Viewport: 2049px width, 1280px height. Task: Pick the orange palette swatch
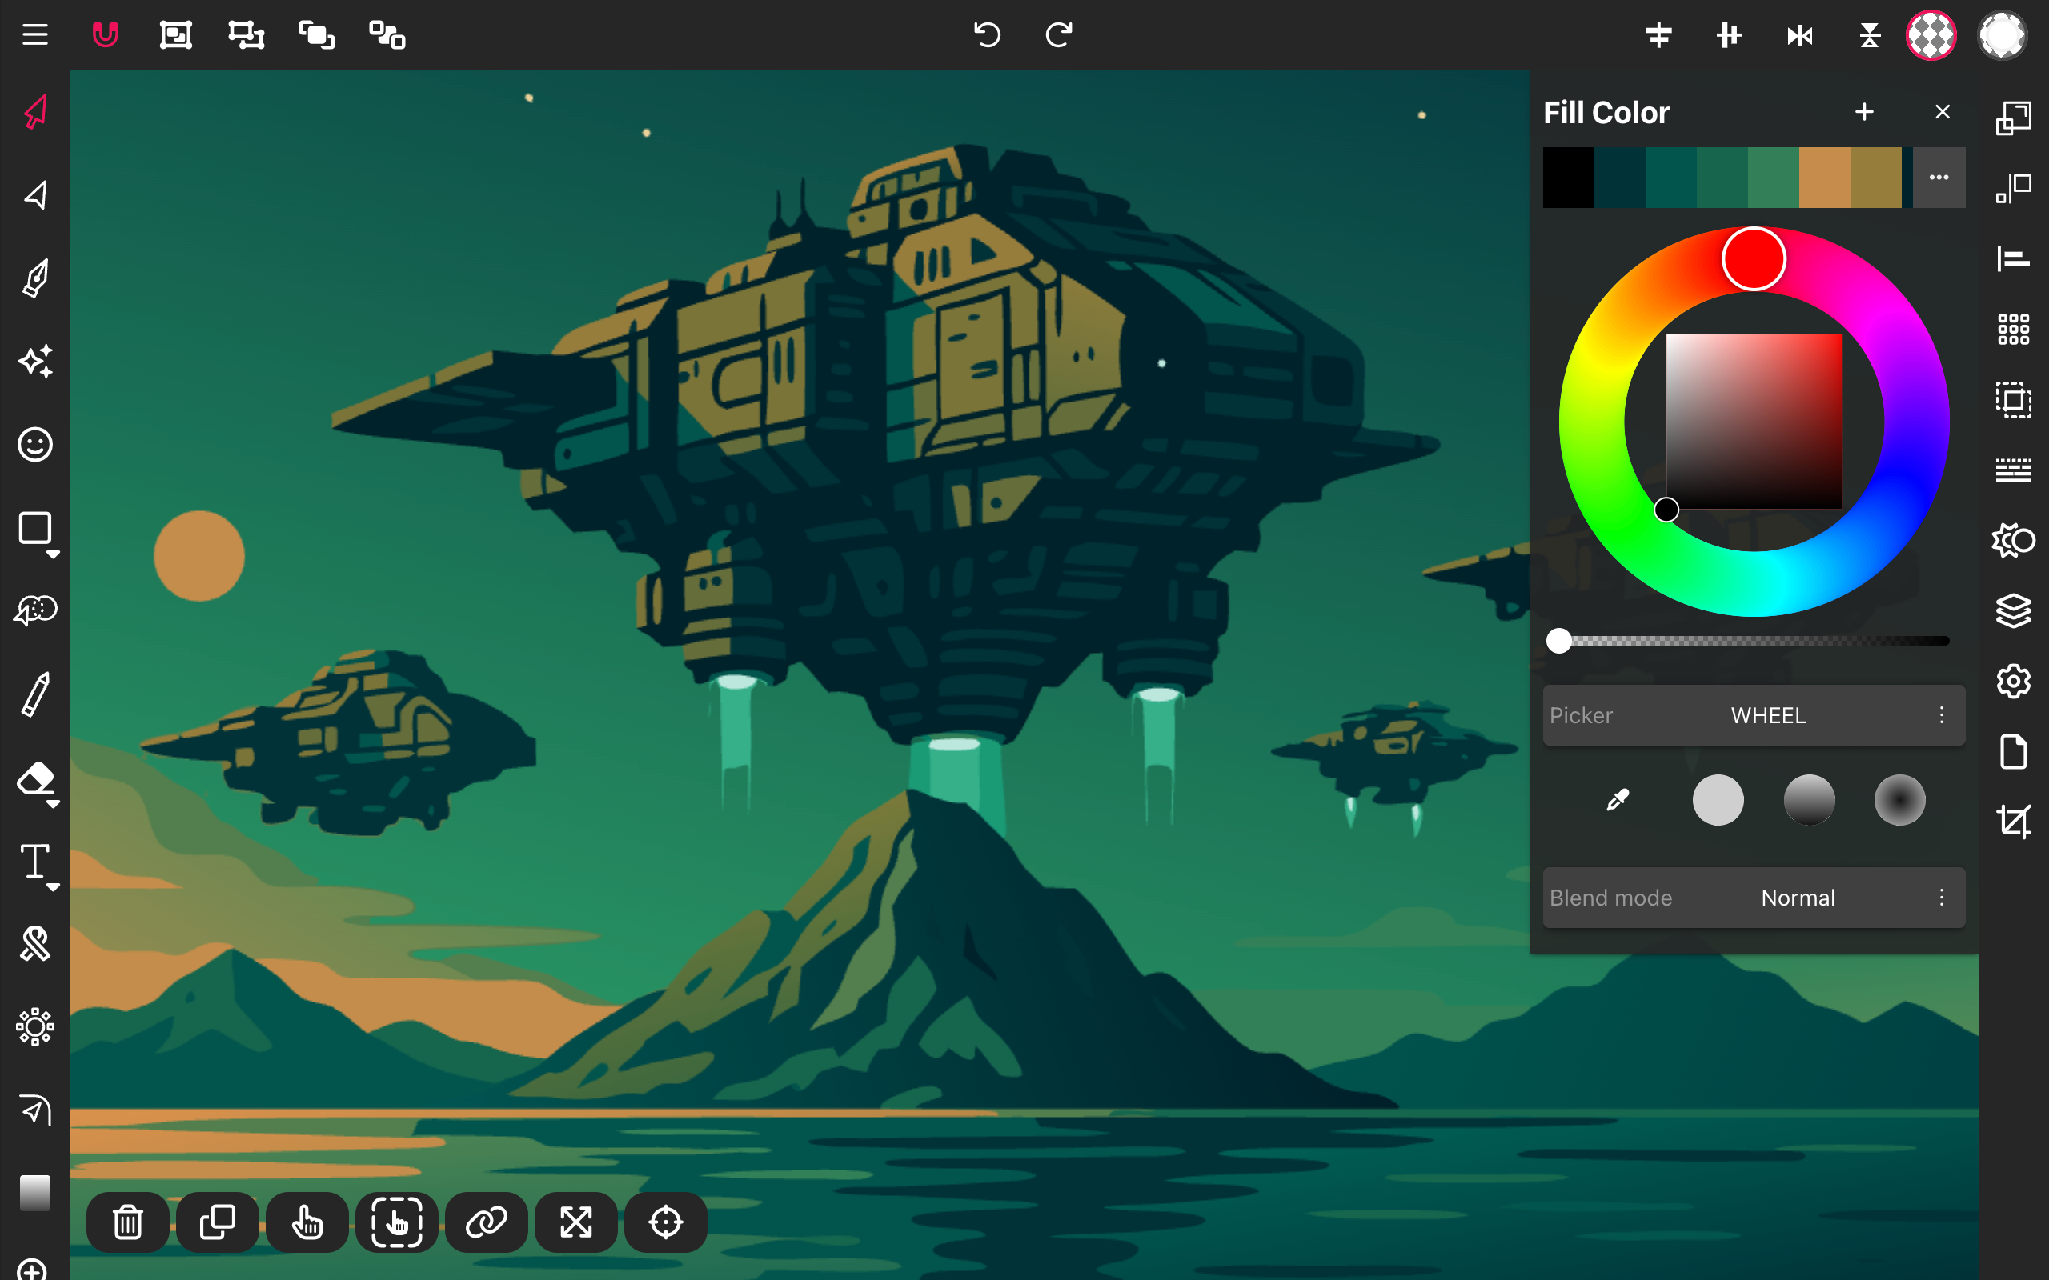pyautogui.click(x=1824, y=178)
